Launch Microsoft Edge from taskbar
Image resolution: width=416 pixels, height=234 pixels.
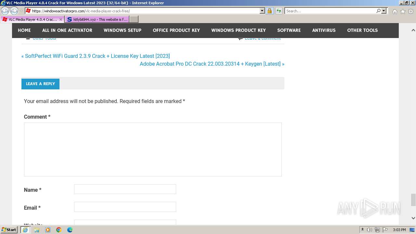coord(70,230)
